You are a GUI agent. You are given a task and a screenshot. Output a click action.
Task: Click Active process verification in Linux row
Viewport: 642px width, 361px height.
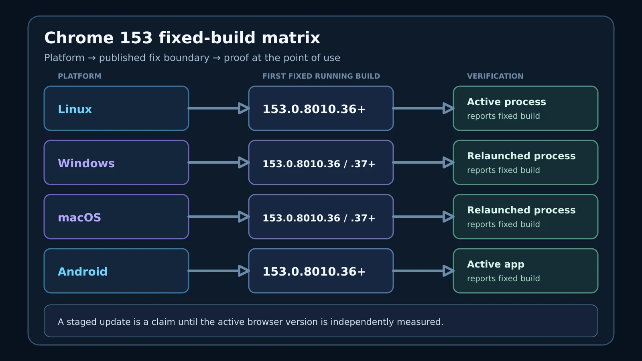point(526,108)
